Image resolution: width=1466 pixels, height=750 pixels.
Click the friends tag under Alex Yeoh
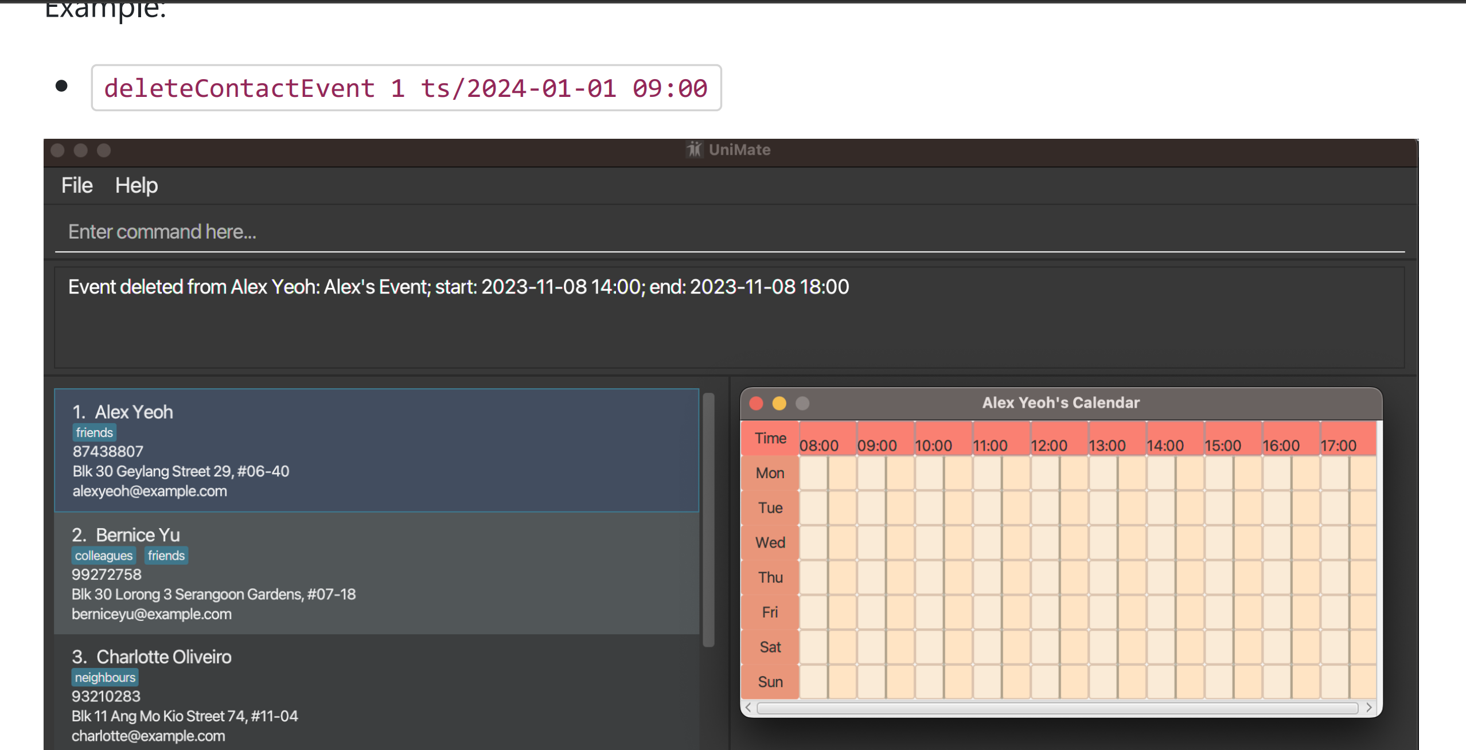coord(95,432)
